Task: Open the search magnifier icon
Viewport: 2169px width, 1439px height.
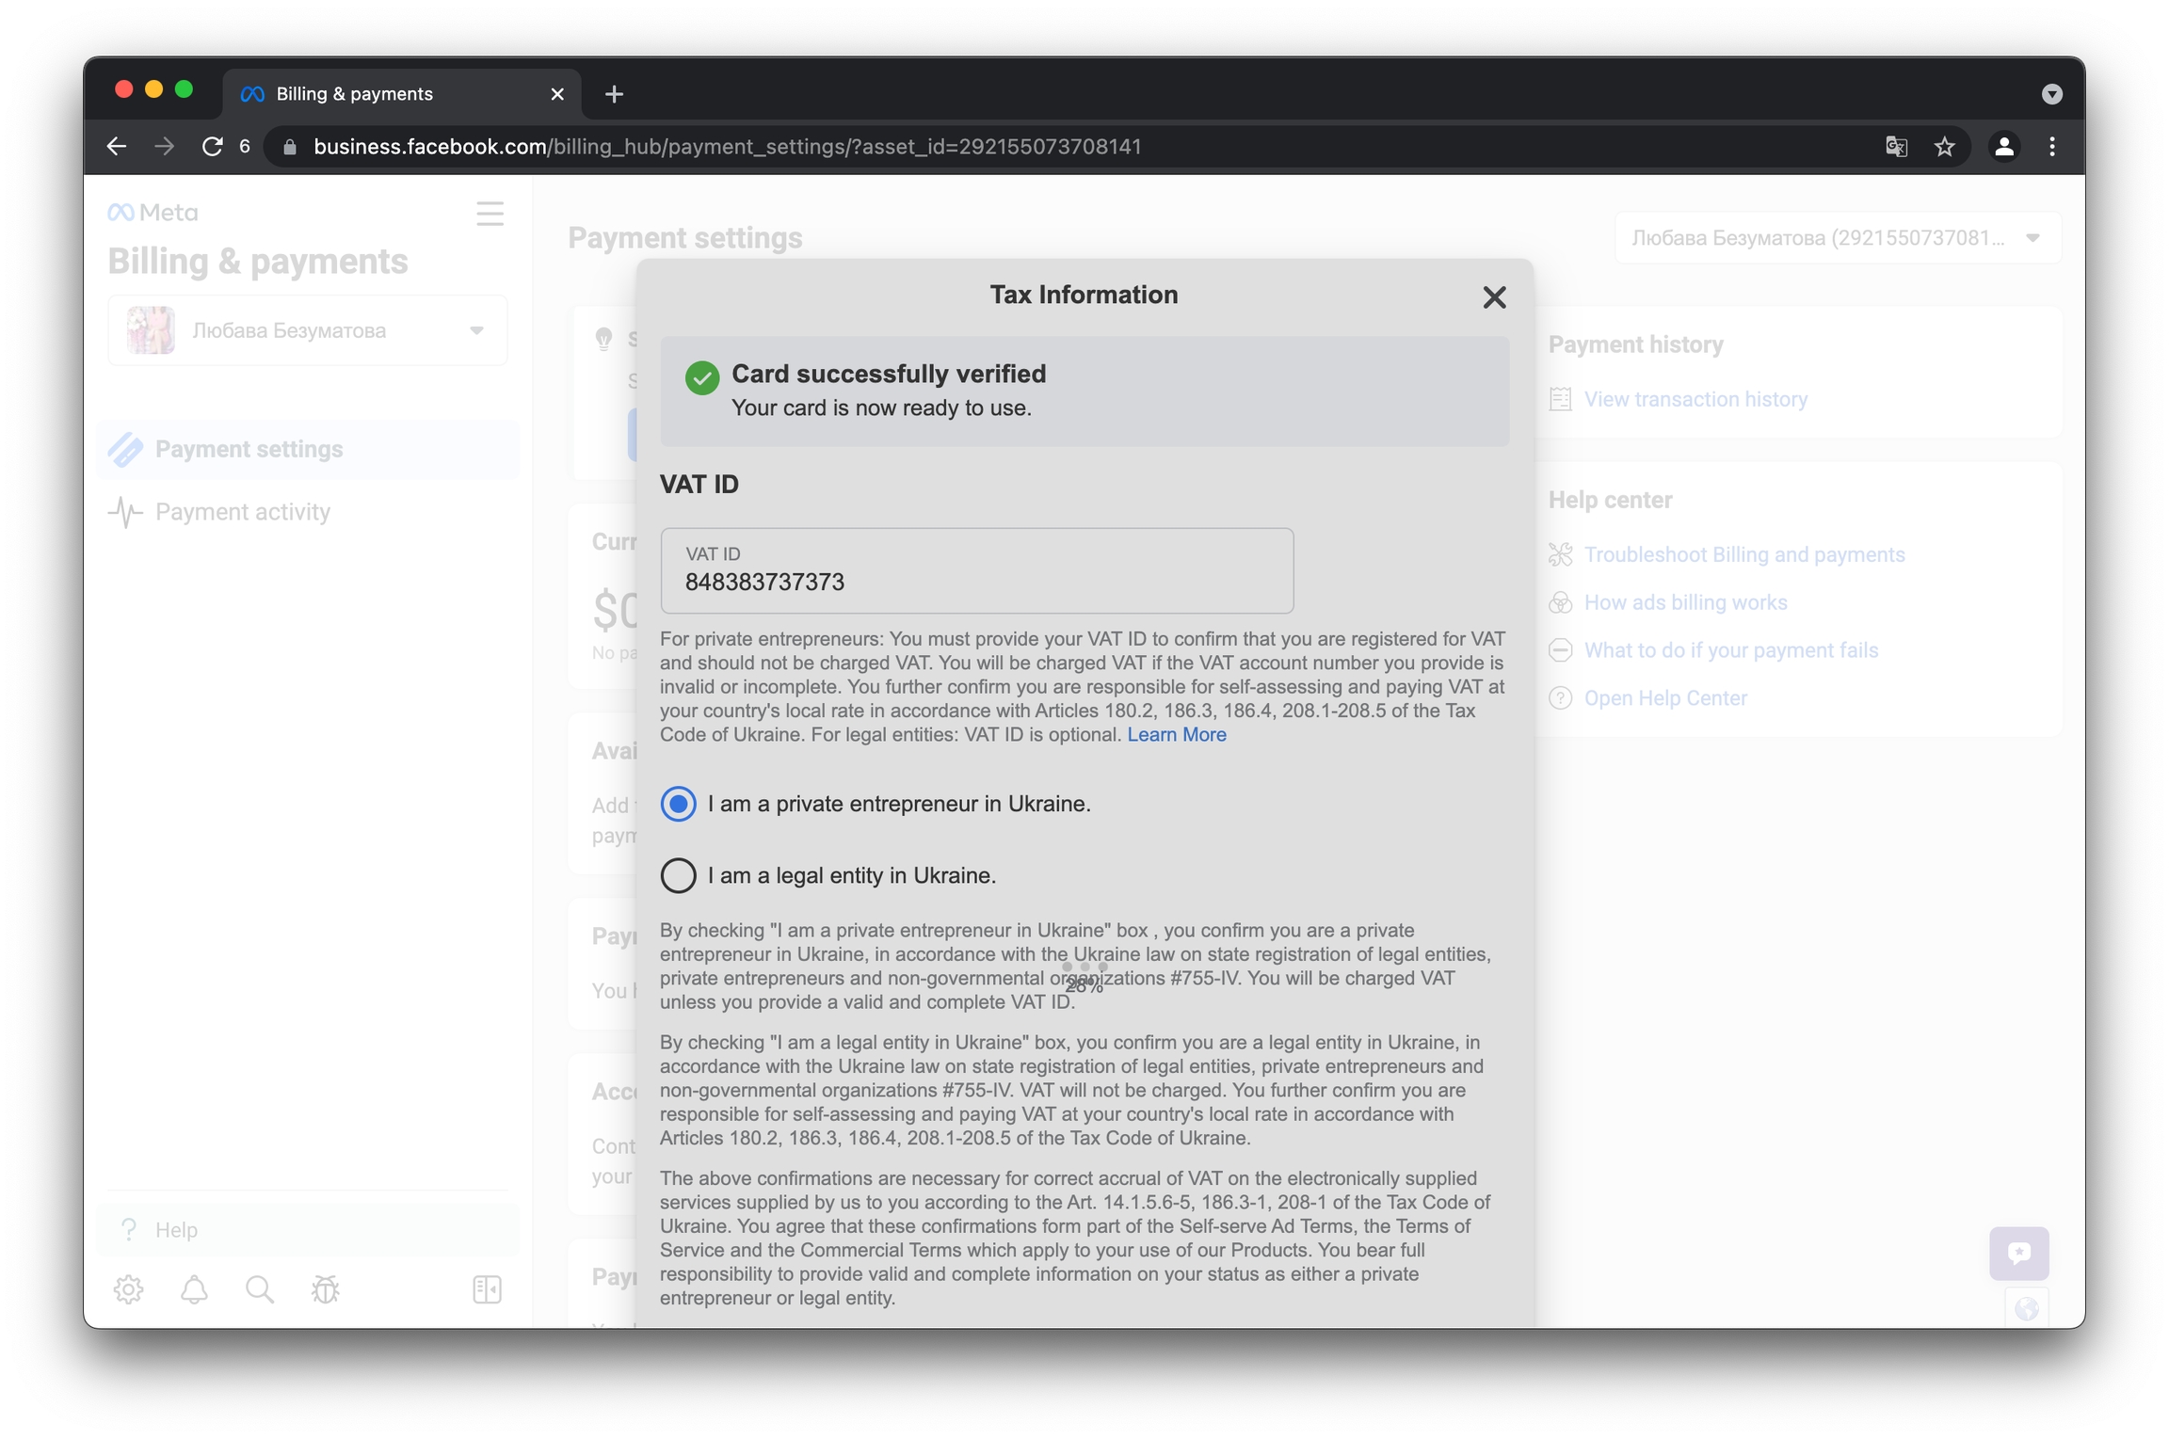Action: point(260,1289)
